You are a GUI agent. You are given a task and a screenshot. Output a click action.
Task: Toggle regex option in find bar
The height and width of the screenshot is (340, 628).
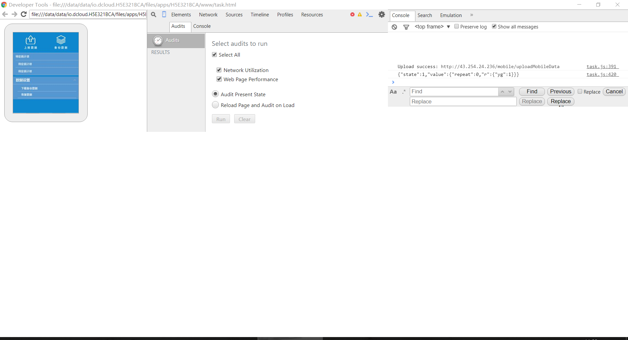pos(404,92)
